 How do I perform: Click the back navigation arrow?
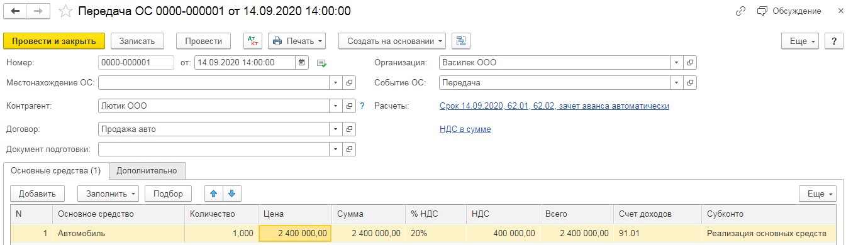[x=15, y=11]
